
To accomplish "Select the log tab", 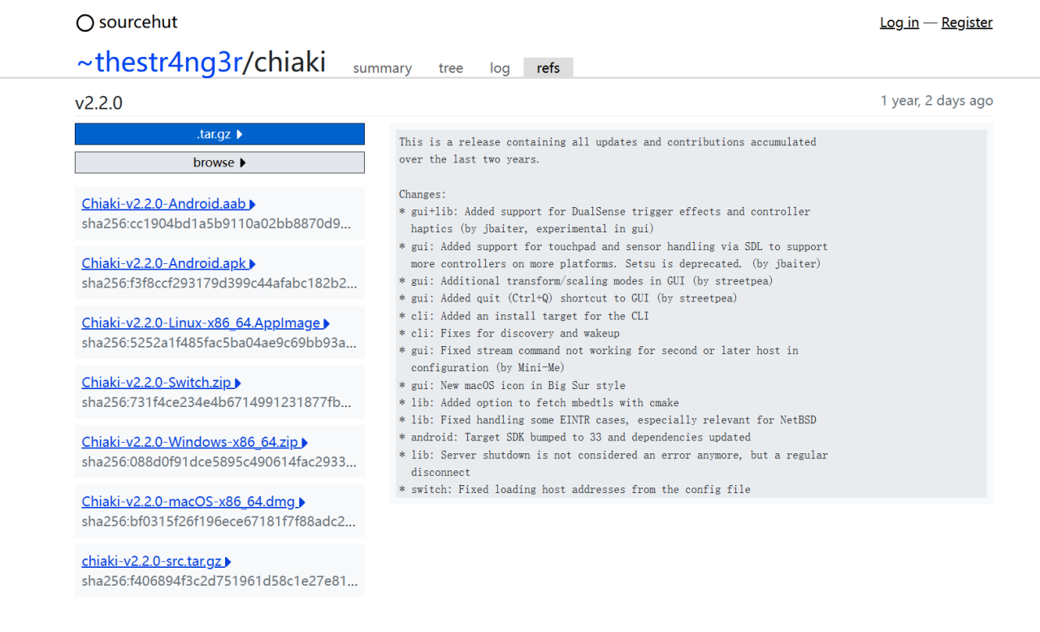I will click(x=500, y=68).
